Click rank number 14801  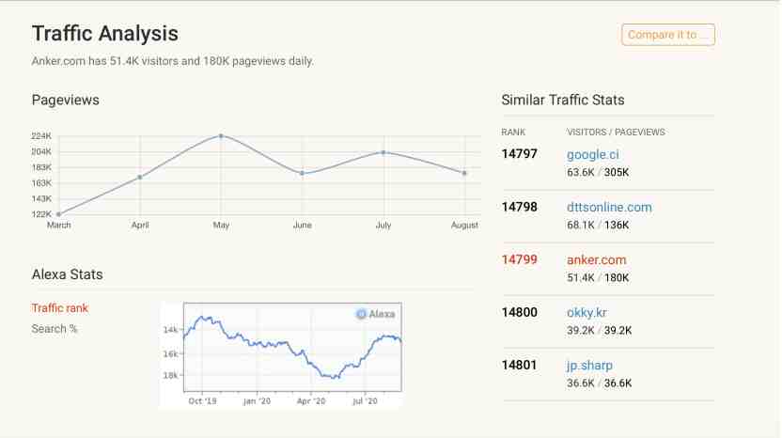point(519,366)
